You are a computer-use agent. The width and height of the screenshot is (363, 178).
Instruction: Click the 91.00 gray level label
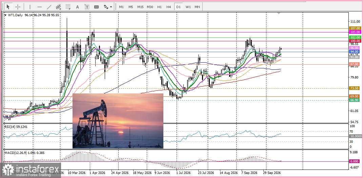(355, 57)
